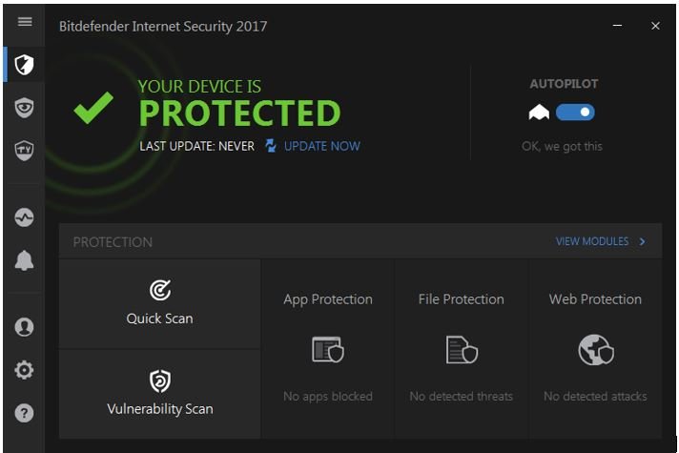The width and height of the screenshot is (679, 453).
Task: Open the Privacy eye-shield sidebar icon
Action: pyautogui.click(x=24, y=108)
